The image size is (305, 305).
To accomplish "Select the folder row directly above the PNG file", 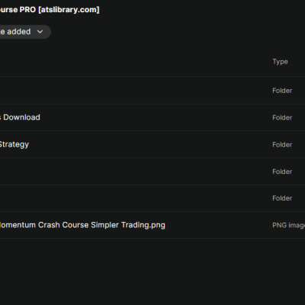I will point(152,198).
